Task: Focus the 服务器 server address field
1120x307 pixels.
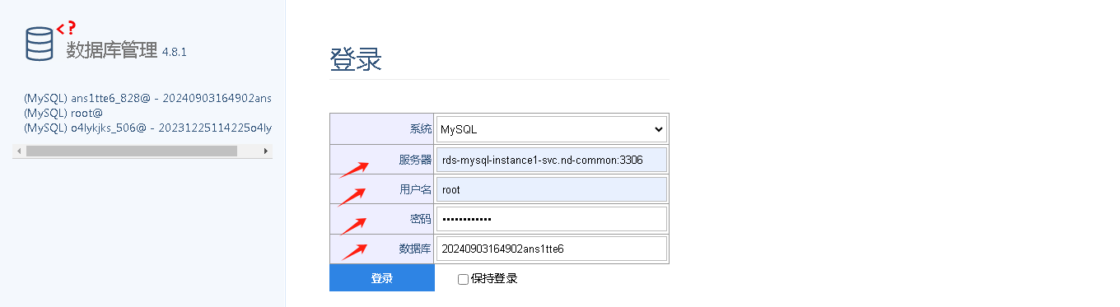Action: point(551,160)
